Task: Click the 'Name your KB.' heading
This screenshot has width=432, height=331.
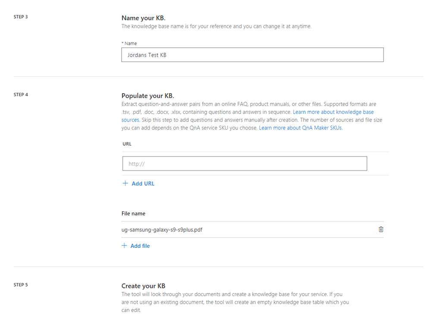Action: [143, 18]
